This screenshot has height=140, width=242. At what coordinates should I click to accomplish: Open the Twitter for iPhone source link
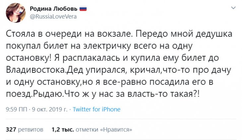96,109
